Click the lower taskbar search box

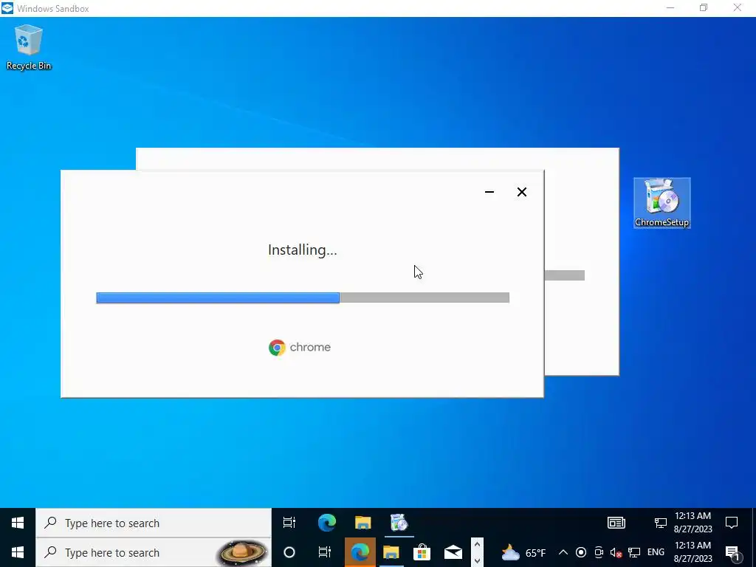pyautogui.click(x=154, y=552)
